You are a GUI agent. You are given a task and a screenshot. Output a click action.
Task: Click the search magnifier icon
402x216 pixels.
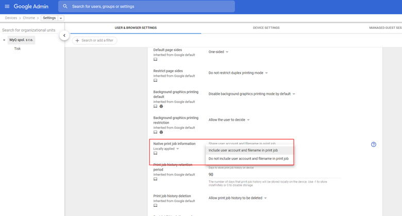pyautogui.click(x=65, y=6)
